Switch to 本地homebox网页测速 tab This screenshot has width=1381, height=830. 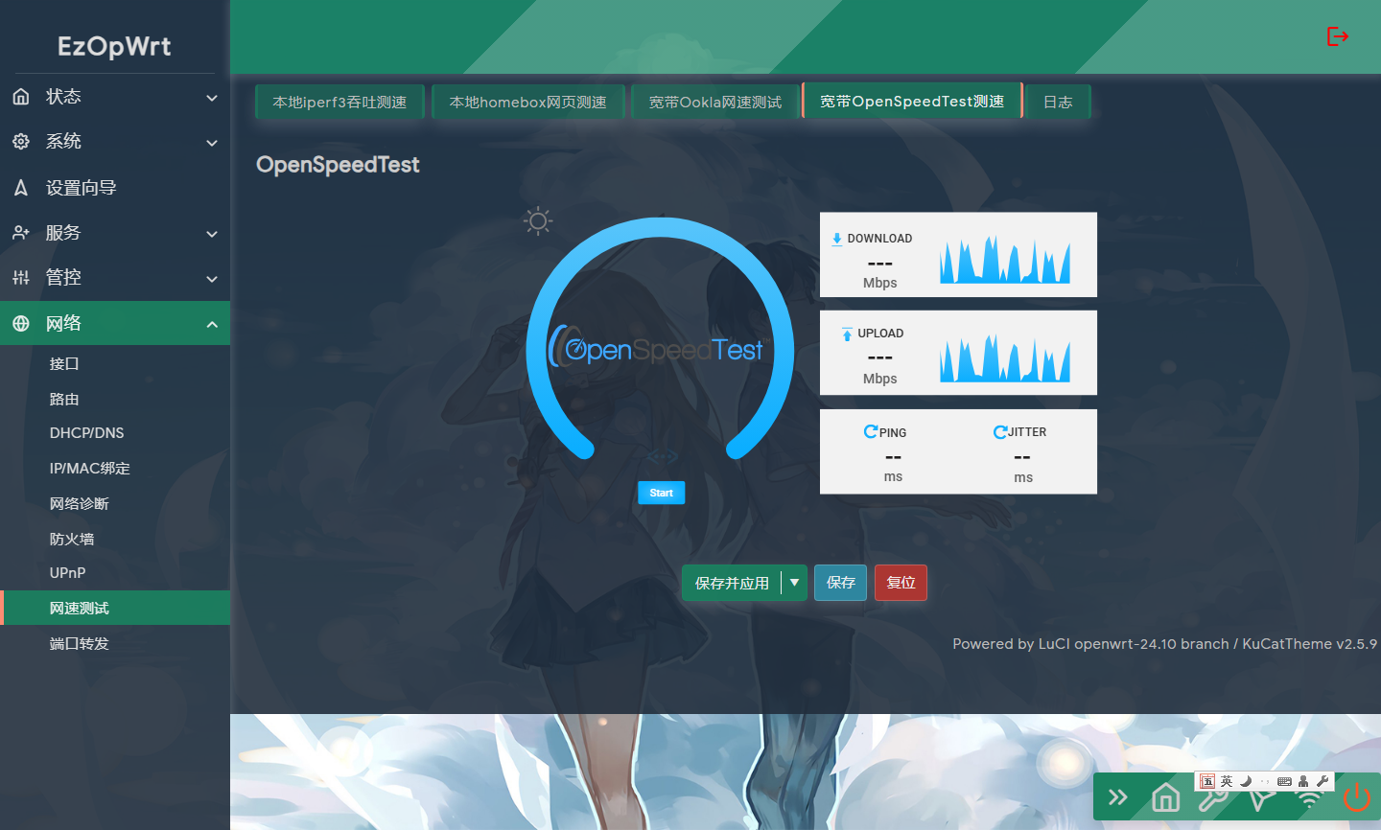tap(528, 102)
